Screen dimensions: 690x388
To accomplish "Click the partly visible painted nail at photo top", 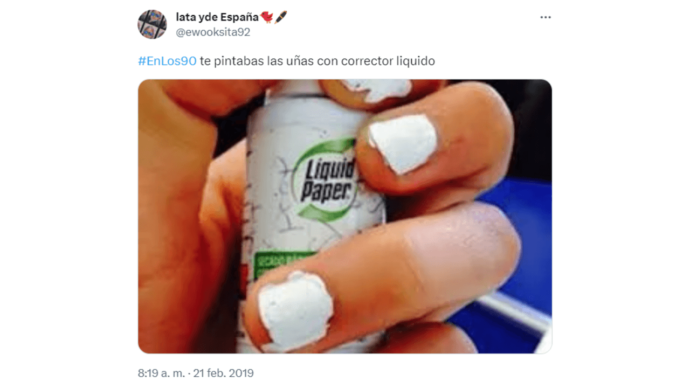I will (376, 88).
